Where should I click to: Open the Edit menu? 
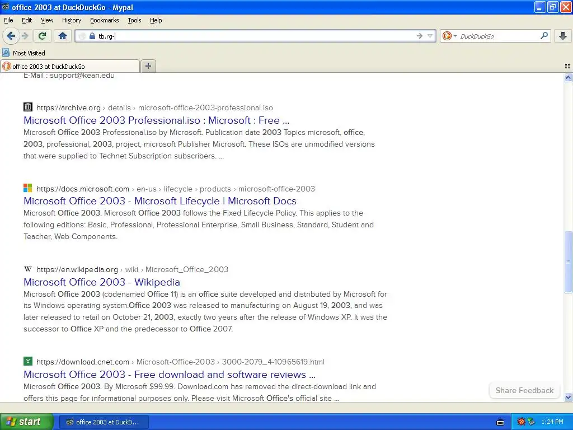point(27,20)
